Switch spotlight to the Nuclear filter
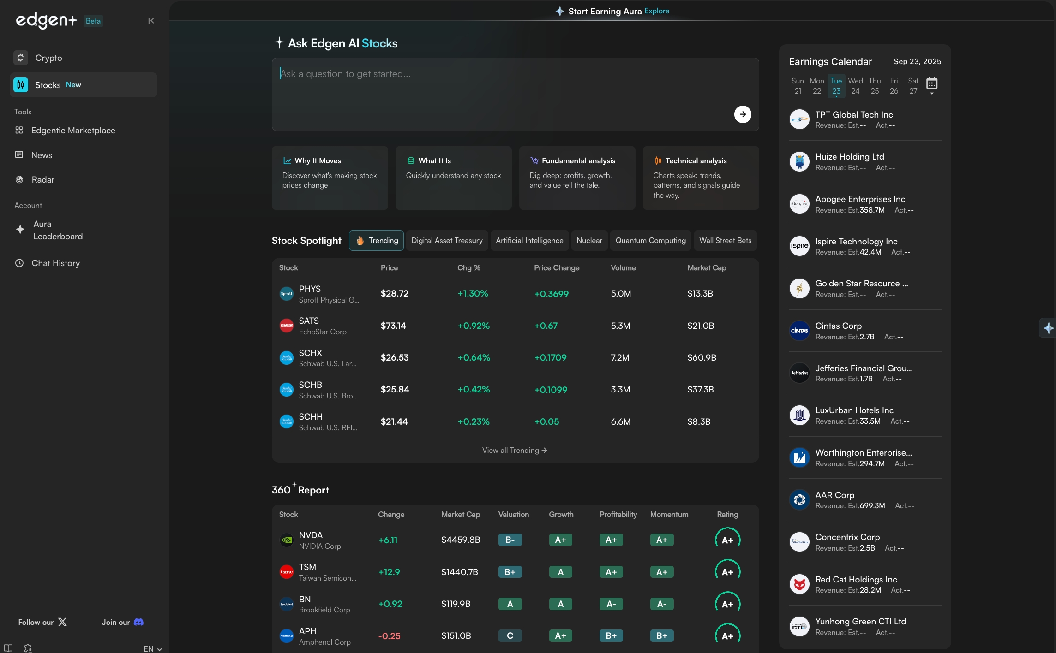This screenshot has width=1056, height=653. pos(589,241)
